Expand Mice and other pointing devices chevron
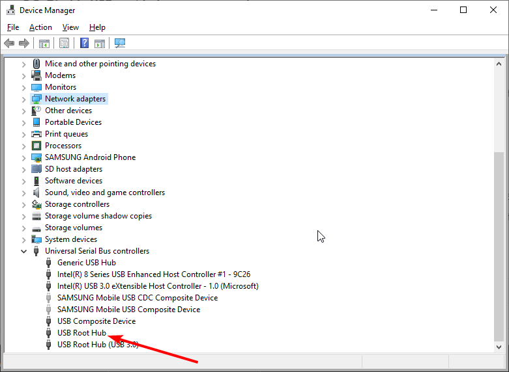Image resolution: width=509 pixels, height=372 pixels. click(x=23, y=64)
